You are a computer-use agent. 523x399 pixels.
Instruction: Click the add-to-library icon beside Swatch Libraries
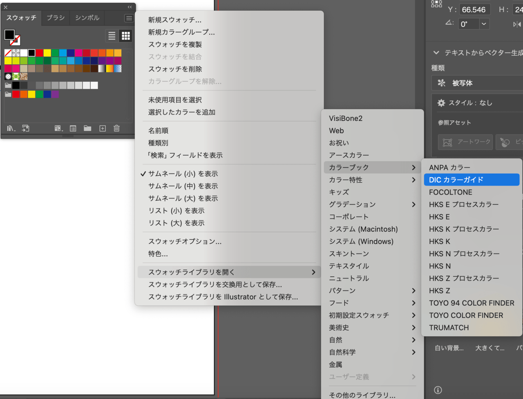26,128
